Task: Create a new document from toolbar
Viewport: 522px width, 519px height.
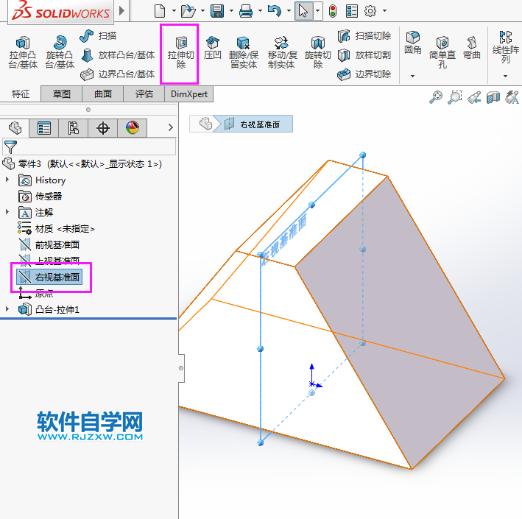Action: (160, 11)
